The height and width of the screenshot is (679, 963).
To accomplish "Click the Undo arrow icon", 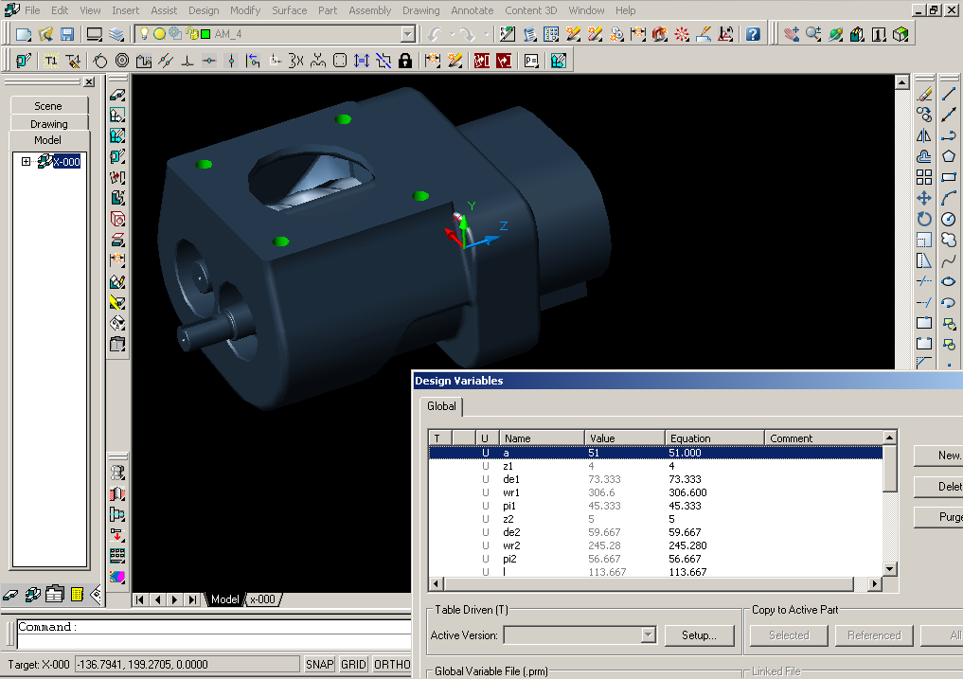I will point(435,34).
